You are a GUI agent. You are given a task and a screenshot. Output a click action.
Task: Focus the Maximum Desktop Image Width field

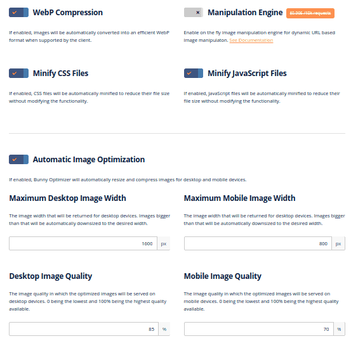pyautogui.click(x=83, y=243)
